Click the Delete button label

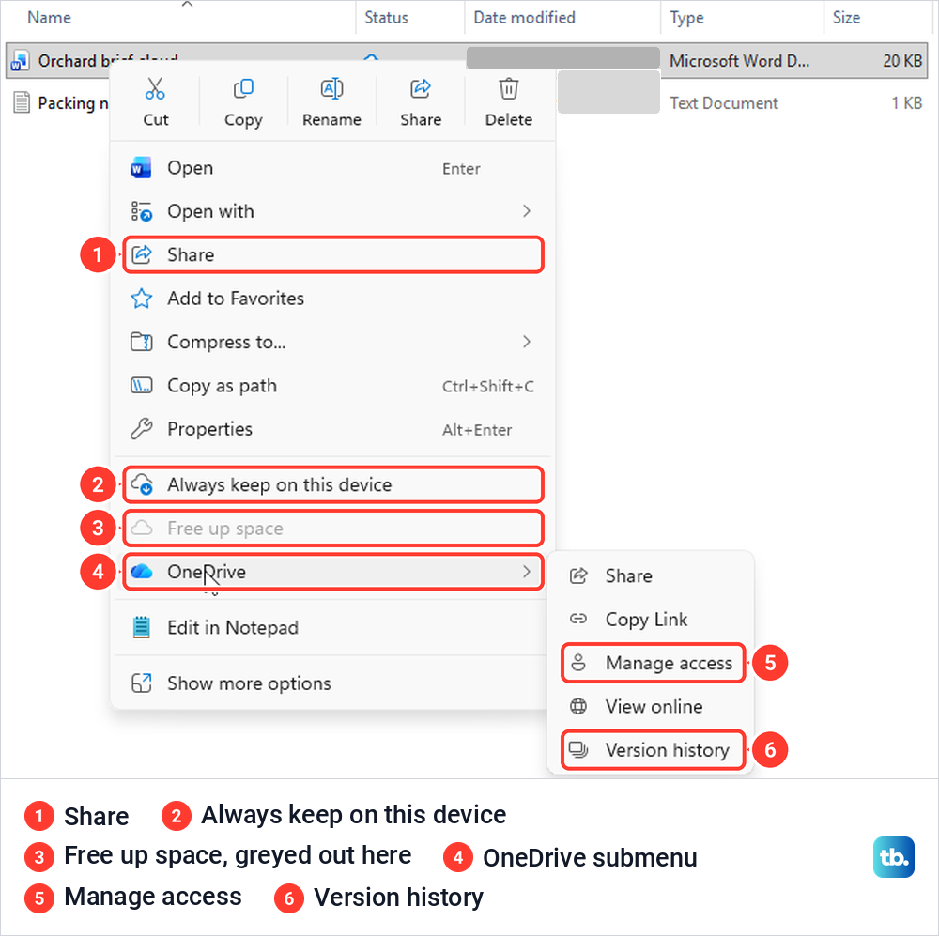pyautogui.click(x=508, y=119)
